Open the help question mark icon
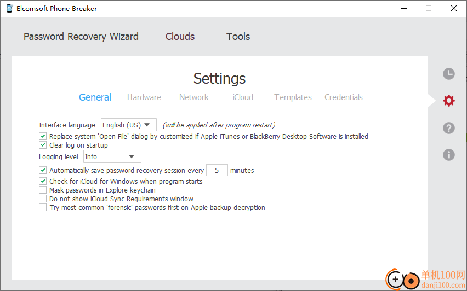This screenshot has height=291, width=467. coord(448,128)
